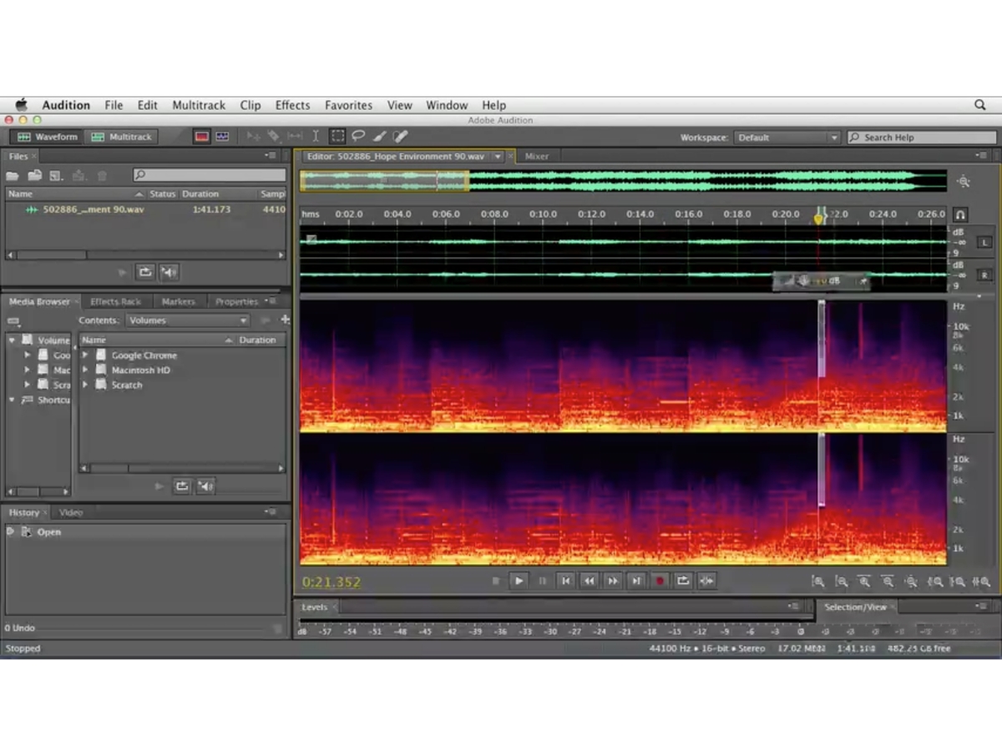Click the New File icon in Files panel

[x=56, y=175]
